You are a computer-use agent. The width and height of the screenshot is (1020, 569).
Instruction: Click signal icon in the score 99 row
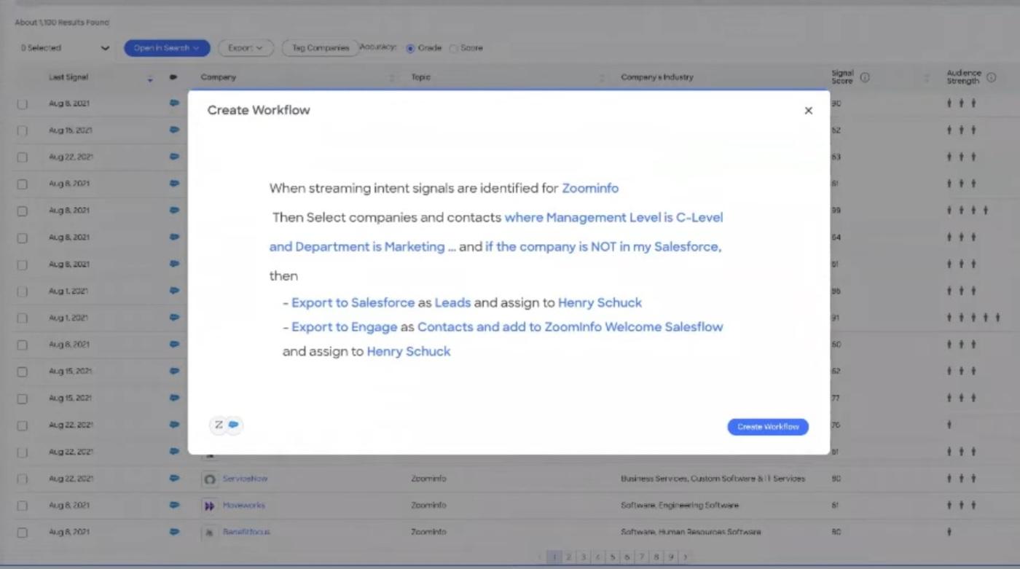pos(174,210)
